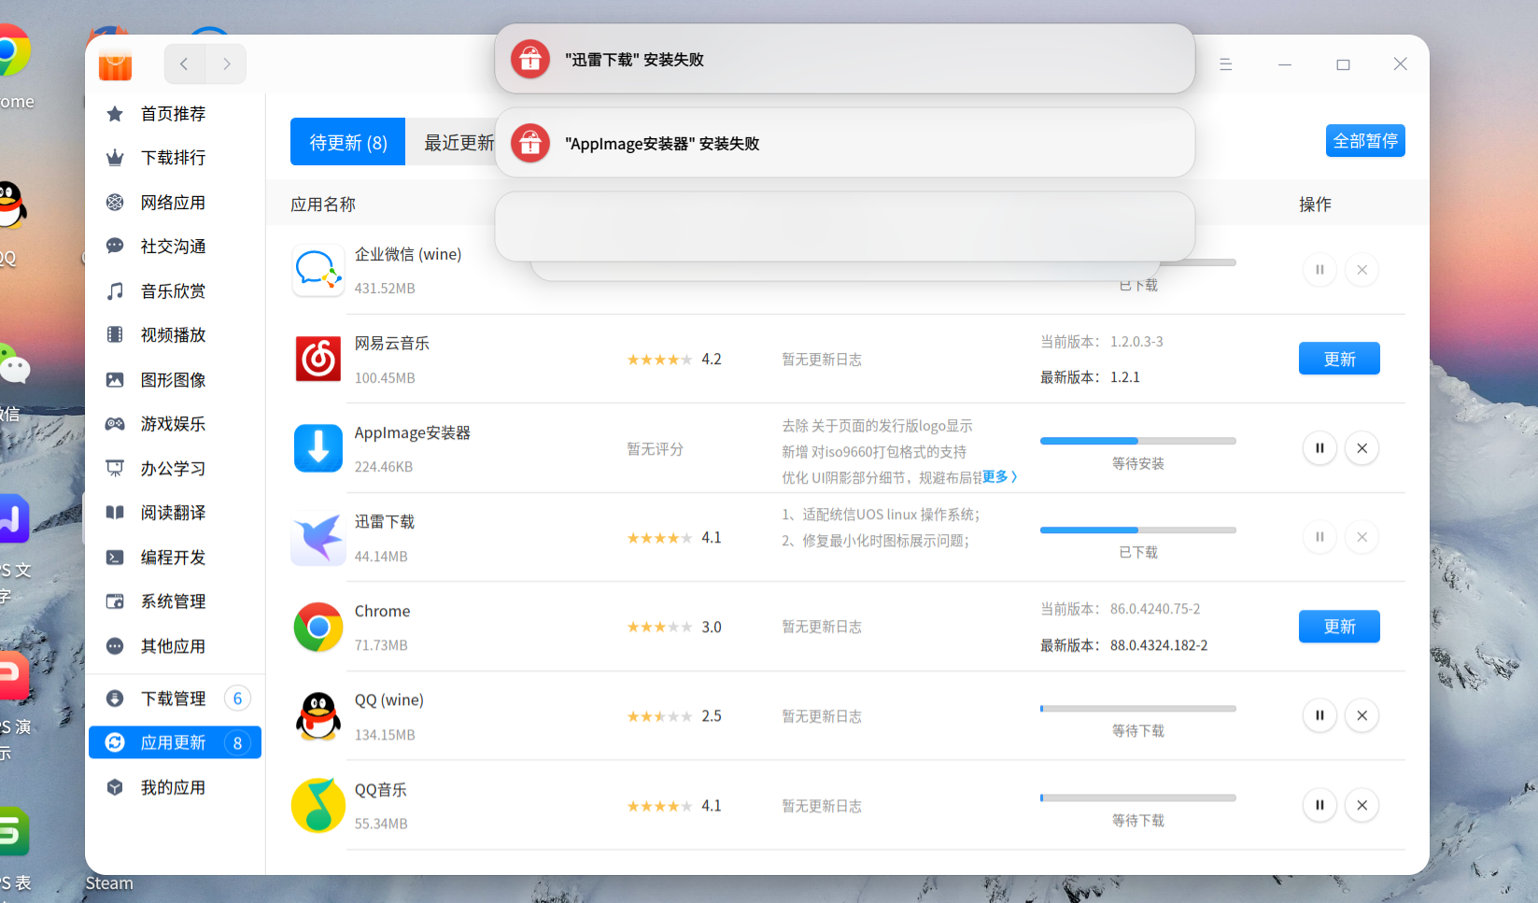Update 网易云音乐 with 更新 button
This screenshot has height=903, width=1538.
point(1339,359)
